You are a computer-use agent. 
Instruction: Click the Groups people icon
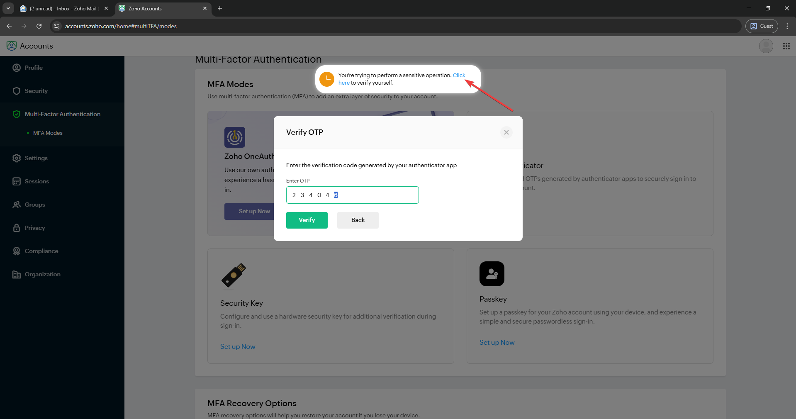(x=17, y=205)
